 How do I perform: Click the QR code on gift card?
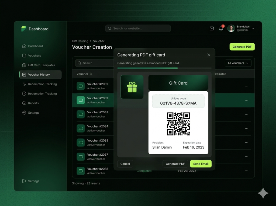(x=178, y=124)
